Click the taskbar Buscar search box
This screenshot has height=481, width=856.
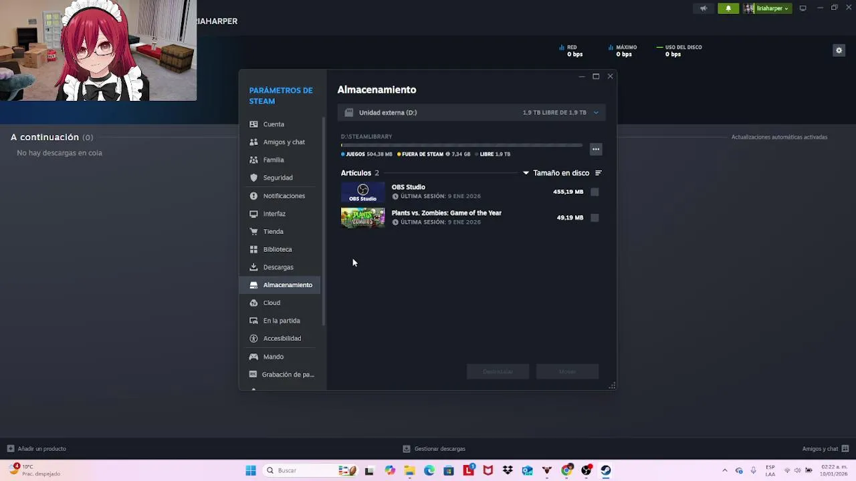[312, 470]
